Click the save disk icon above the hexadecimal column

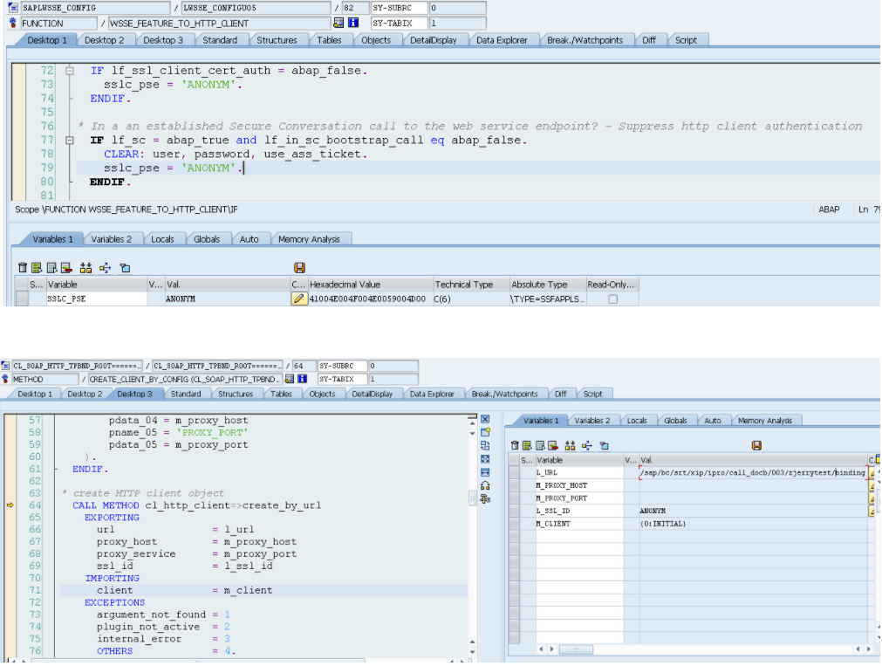(x=299, y=268)
